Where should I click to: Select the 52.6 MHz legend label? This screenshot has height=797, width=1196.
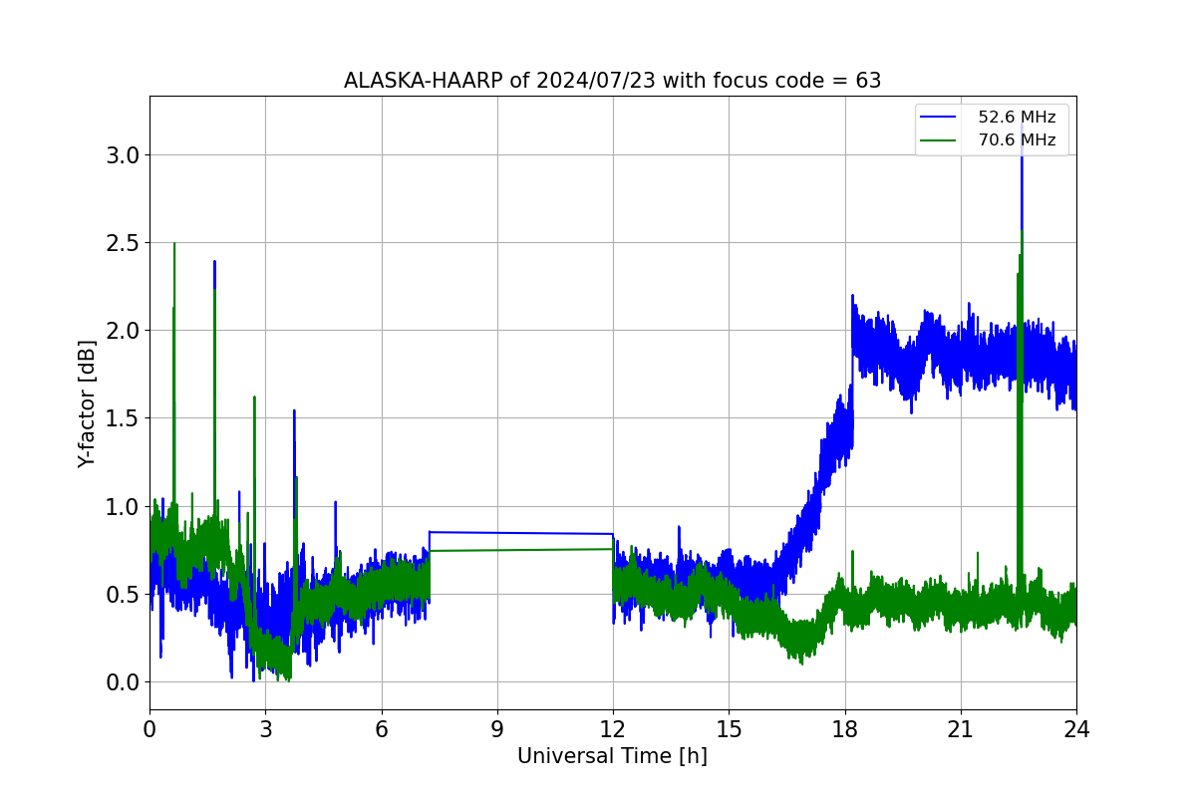point(1017,118)
